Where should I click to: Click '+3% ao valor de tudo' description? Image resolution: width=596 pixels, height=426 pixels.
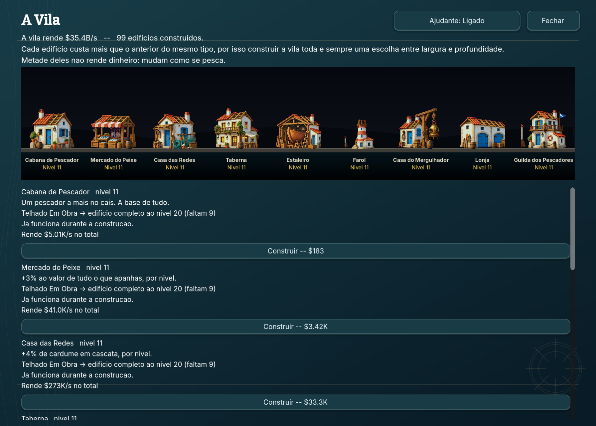(99, 278)
